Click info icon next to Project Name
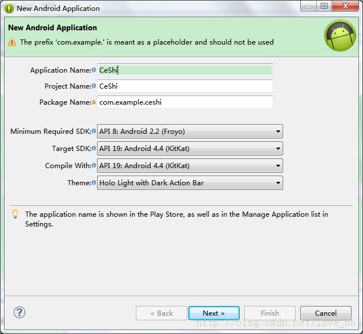Screen dimensions: 363x334 click(x=94, y=86)
